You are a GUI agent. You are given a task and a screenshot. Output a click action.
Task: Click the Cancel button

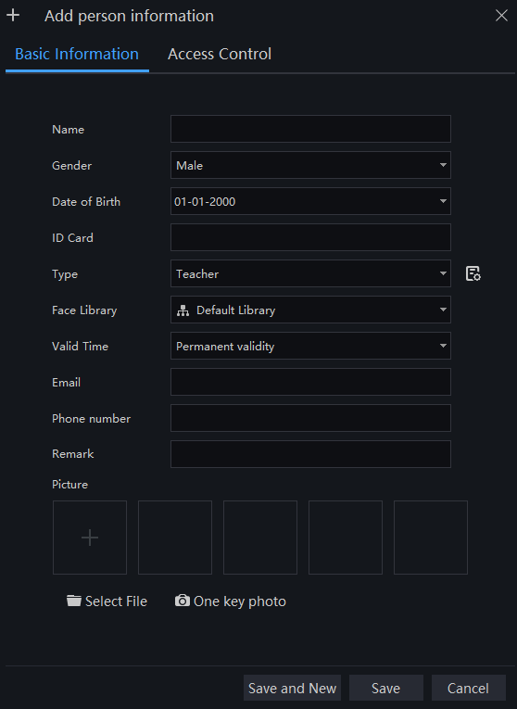pos(468,688)
